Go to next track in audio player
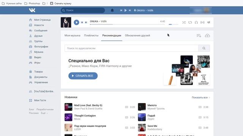Viewport: 243px width, 136px height. pos(86,22)
